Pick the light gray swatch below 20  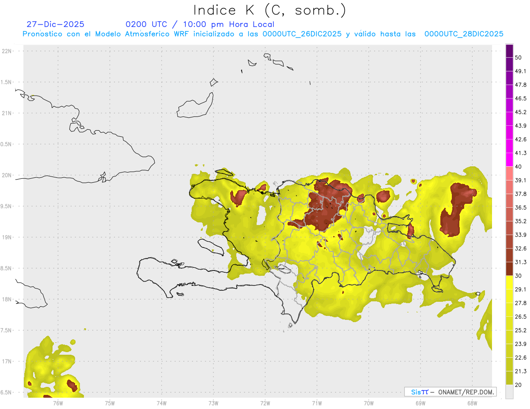click(x=509, y=392)
